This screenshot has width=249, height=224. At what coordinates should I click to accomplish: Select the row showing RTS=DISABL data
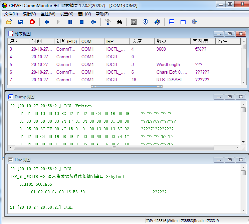click(x=124, y=80)
